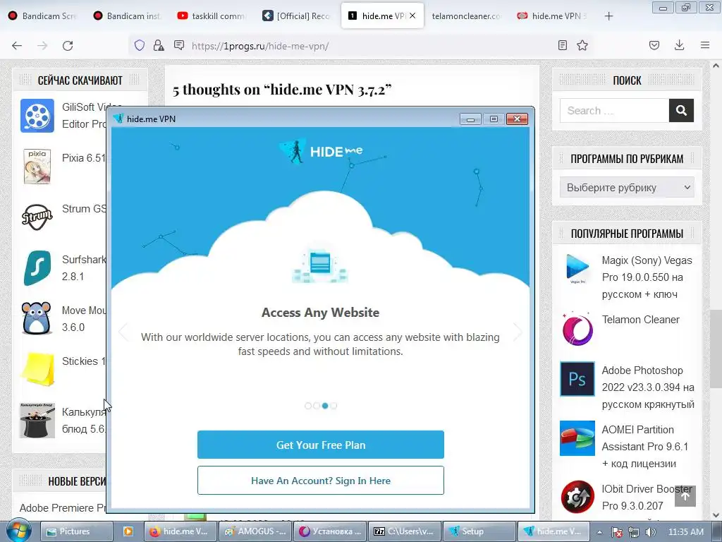Open Установка taskbar item

[330, 531]
